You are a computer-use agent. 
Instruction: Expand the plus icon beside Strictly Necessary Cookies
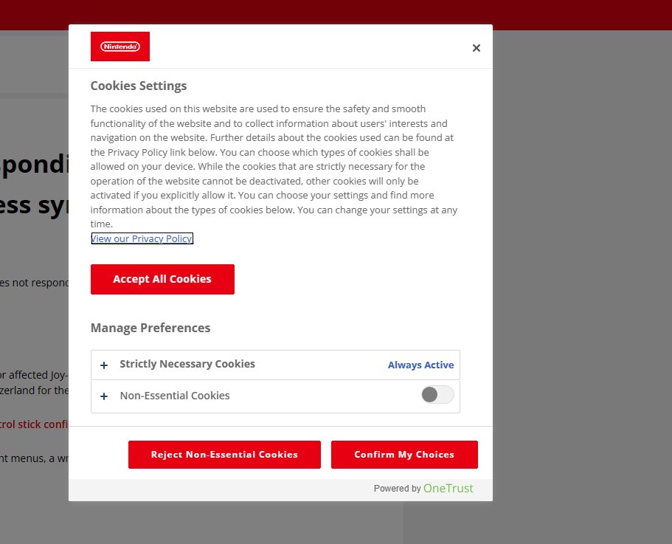pos(104,365)
